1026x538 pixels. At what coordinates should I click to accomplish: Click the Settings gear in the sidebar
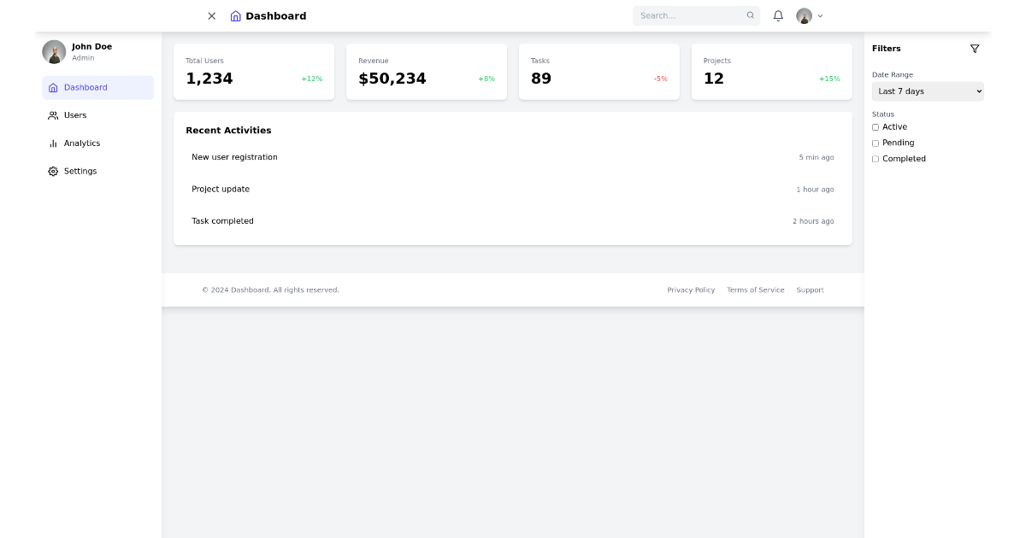pyautogui.click(x=53, y=171)
